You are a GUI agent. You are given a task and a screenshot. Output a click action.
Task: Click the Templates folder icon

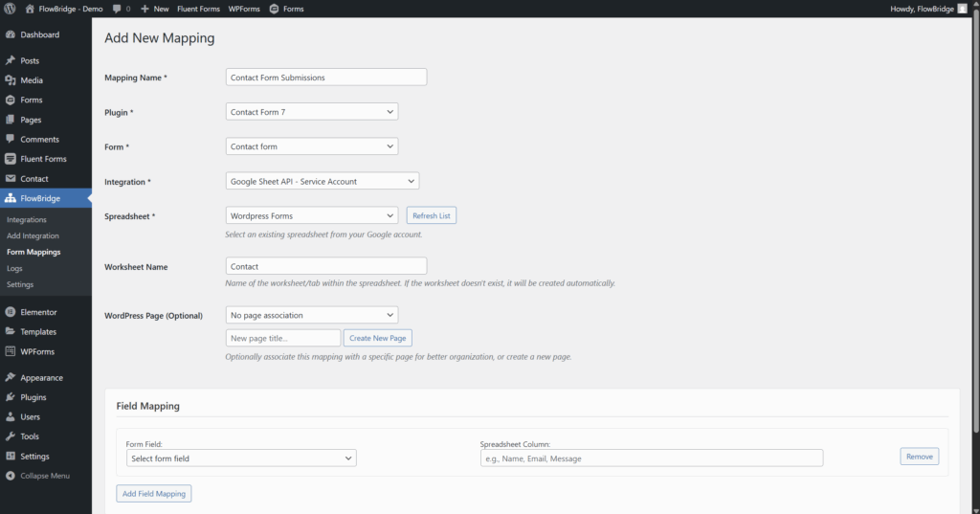(x=10, y=331)
